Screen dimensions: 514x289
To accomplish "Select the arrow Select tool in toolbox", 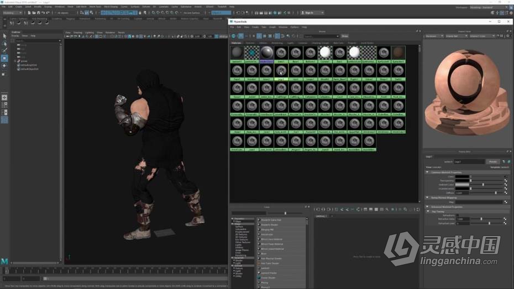I will coord(4,36).
